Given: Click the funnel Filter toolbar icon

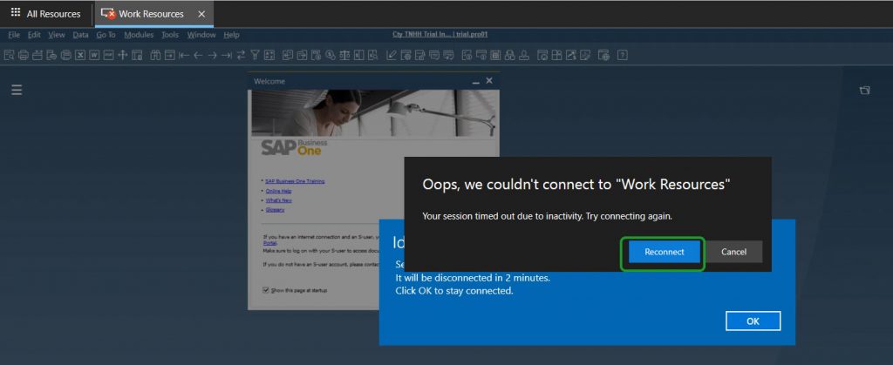Looking at the screenshot, I should (256, 55).
